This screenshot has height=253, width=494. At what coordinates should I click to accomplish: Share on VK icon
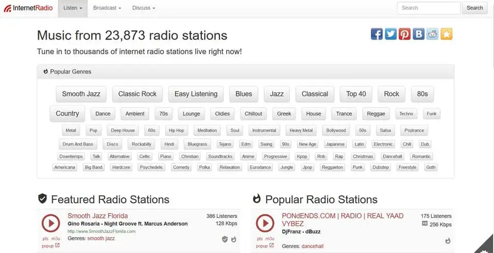pos(418,34)
